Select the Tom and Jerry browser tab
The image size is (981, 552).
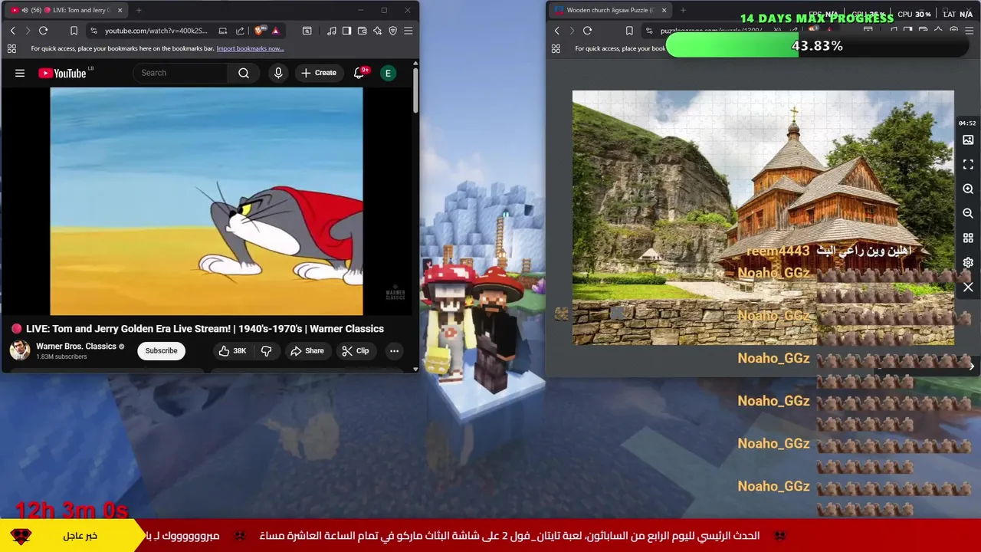65,10
